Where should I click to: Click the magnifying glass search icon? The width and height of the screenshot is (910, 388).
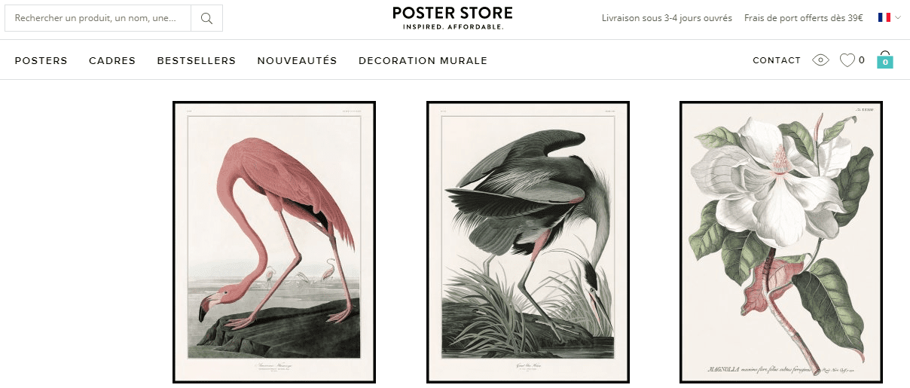click(x=206, y=18)
